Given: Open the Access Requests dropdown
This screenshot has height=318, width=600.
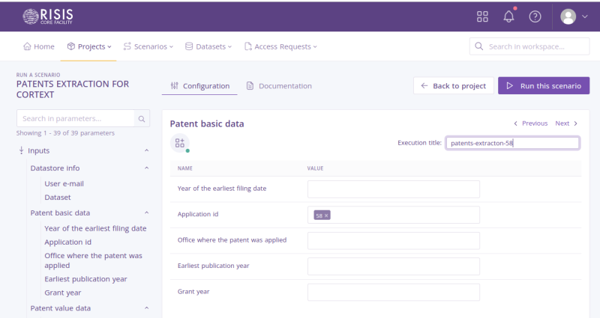Looking at the screenshot, I should [x=280, y=46].
